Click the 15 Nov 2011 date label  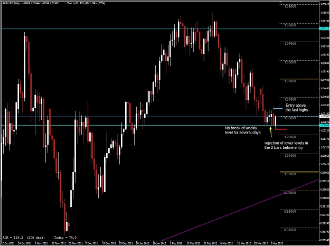(x=58, y=243)
